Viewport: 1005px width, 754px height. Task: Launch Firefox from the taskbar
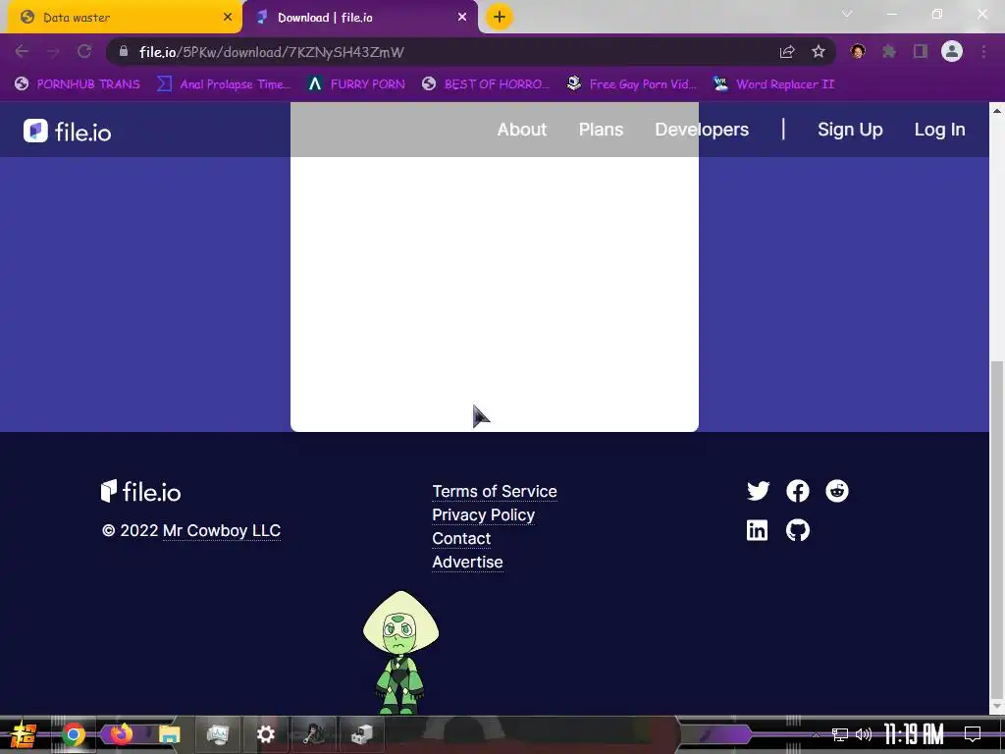121,734
